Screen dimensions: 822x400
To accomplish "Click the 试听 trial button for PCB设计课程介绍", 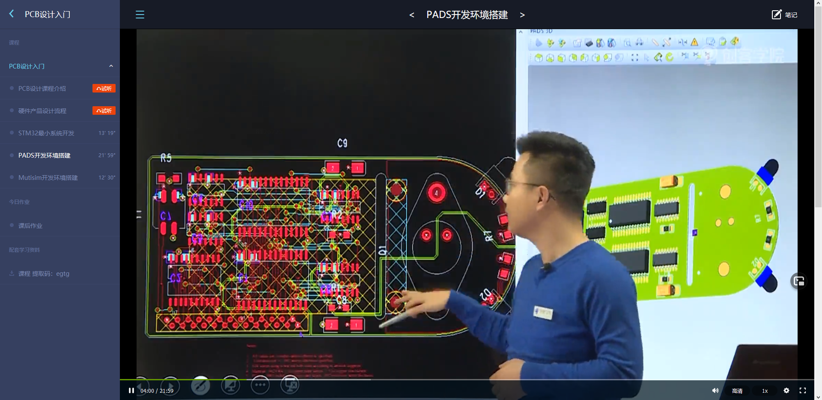I will pyautogui.click(x=104, y=88).
